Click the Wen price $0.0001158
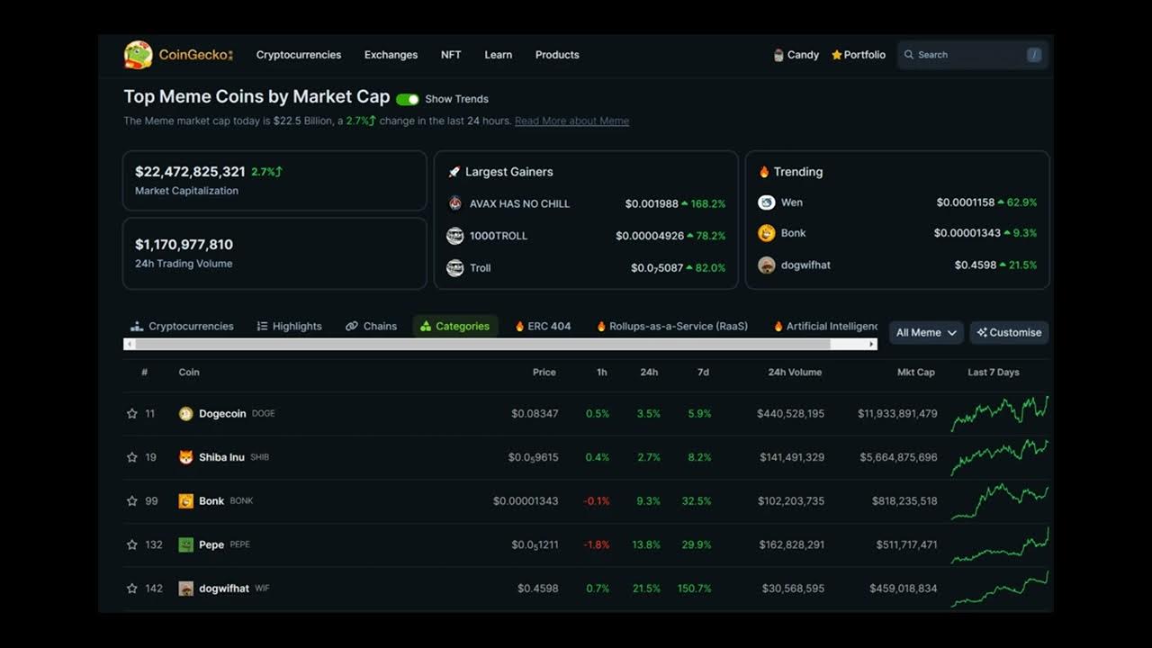1152x648 pixels. (965, 202)
